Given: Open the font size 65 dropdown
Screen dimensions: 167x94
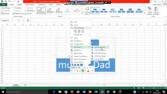Looking at the screenshot, I should pos(82,68).
